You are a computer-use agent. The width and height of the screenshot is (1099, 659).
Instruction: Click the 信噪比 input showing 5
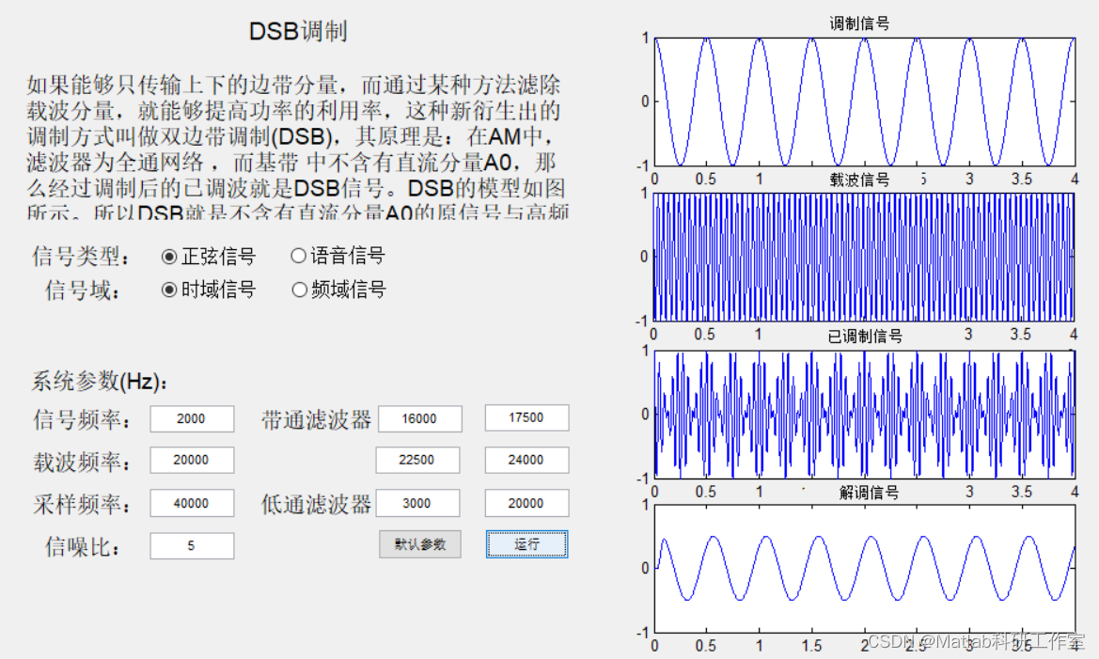(191, 545)
